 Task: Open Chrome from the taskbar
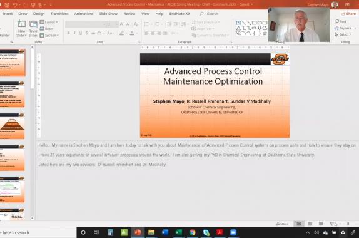coord(193,232)
